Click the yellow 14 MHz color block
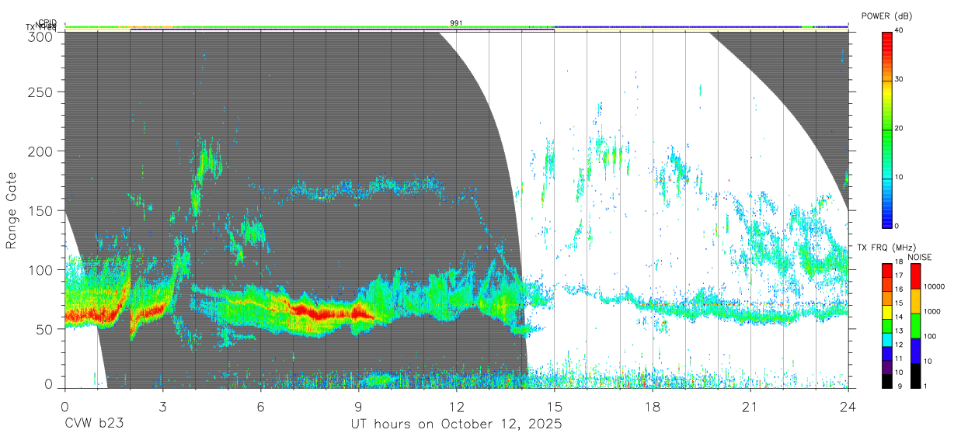The height and width of the screenshot is (440, 954). [x=886, y=312]
